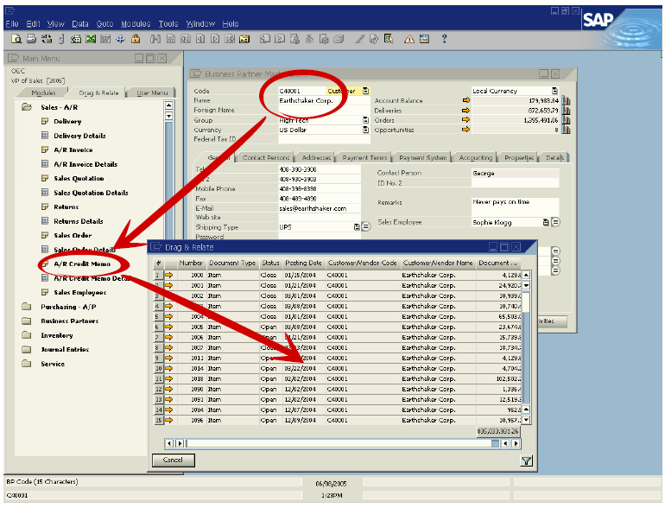Screen dimensions: 665x508
Task: Go to Previous Record icon
Action: click(x=200, y=39)
